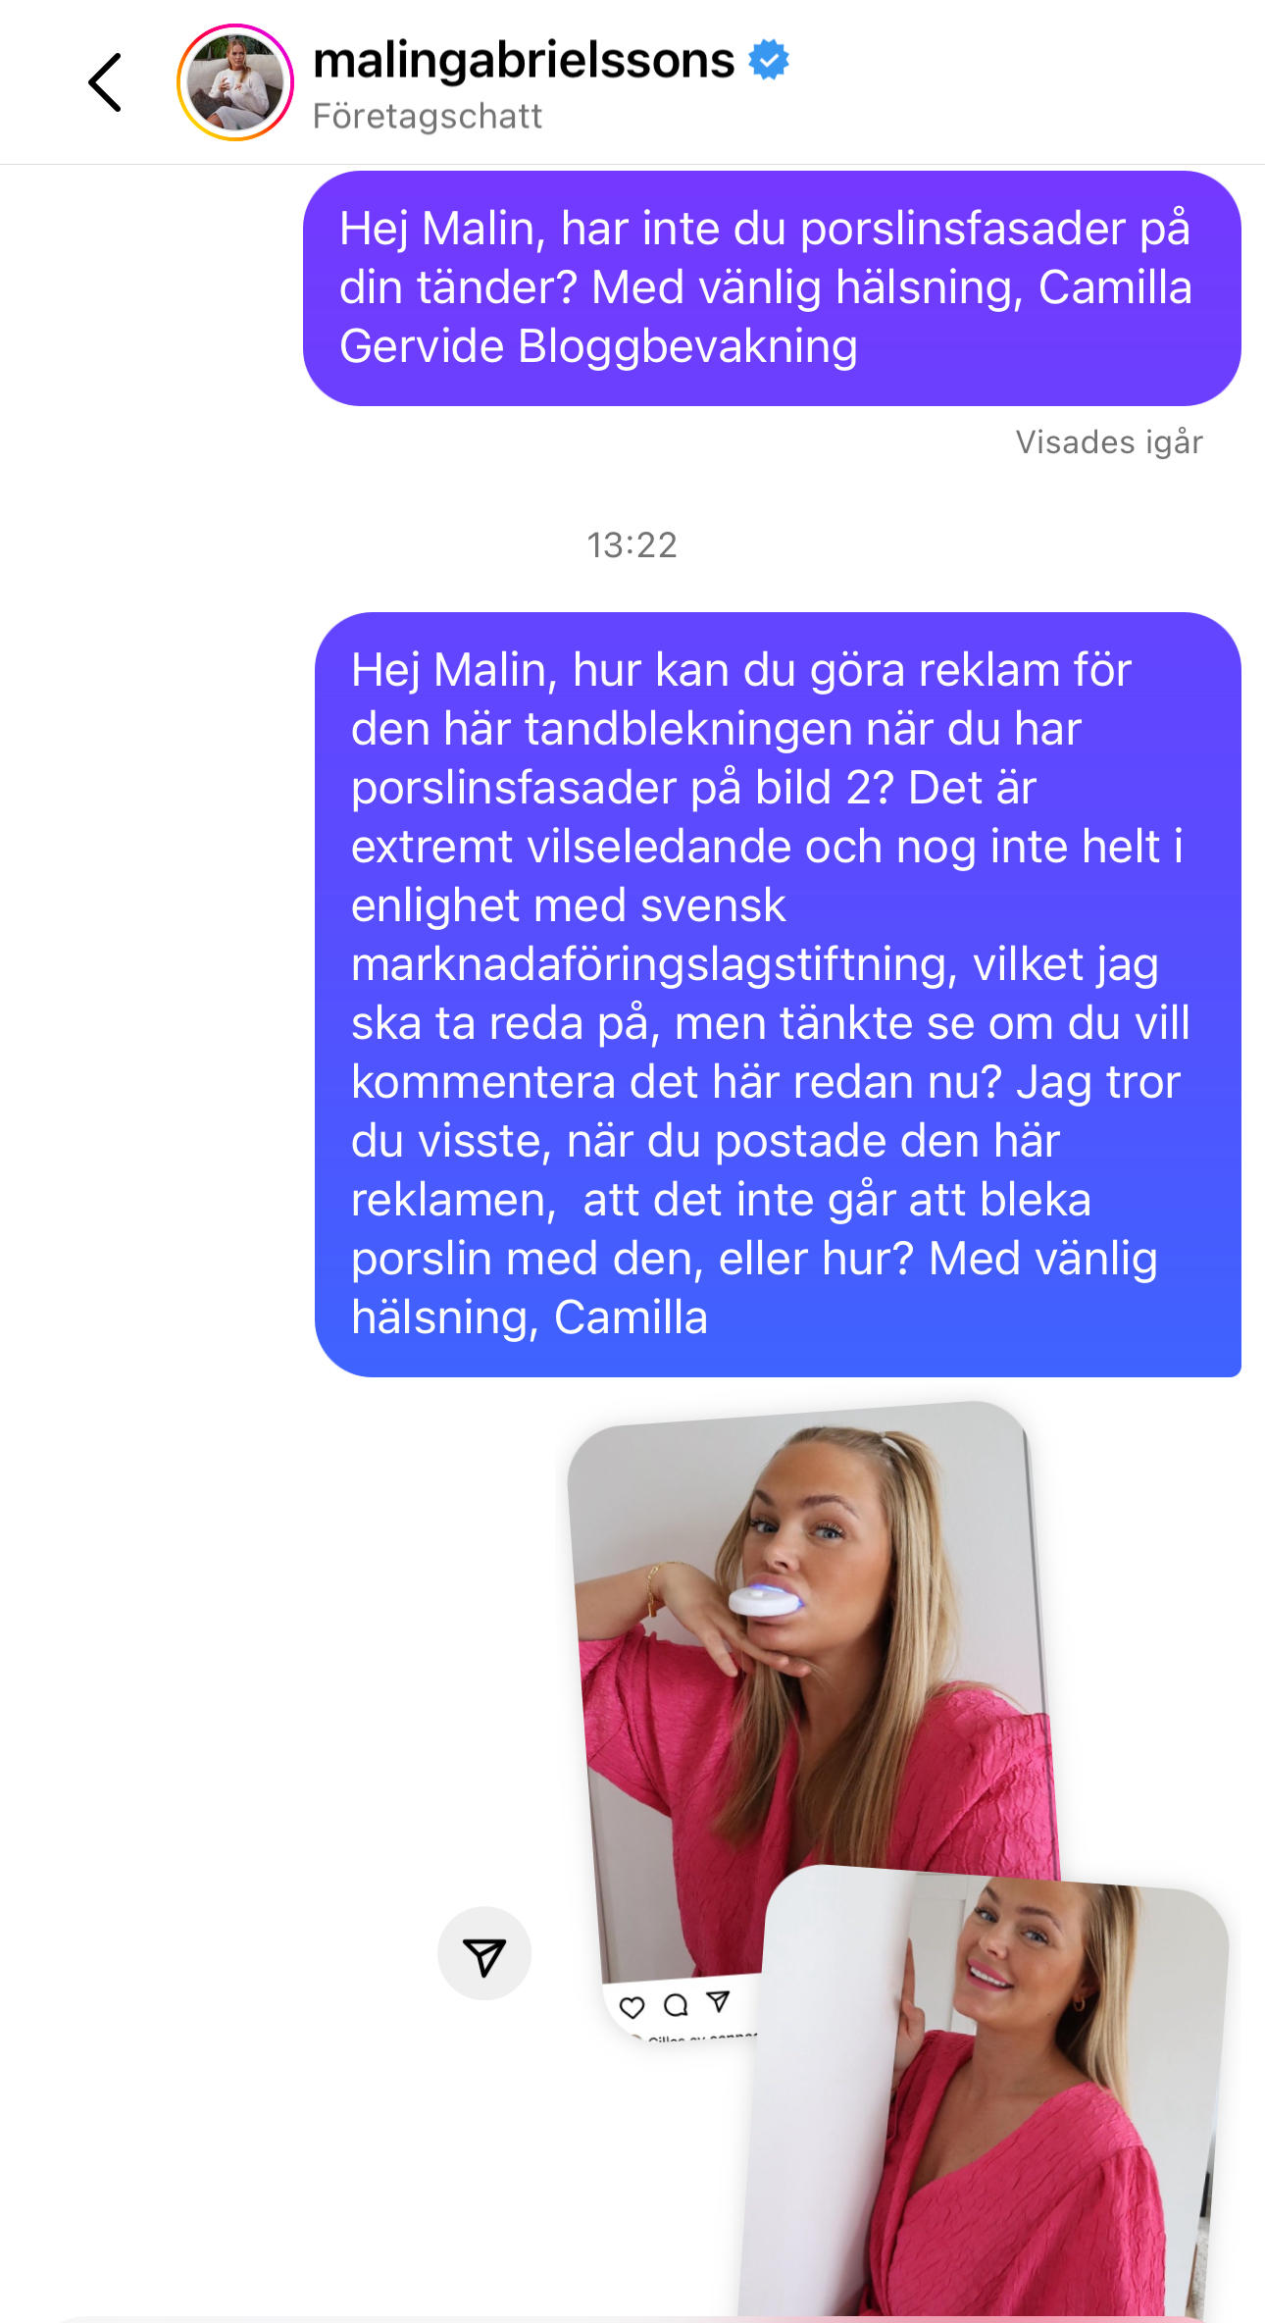This screenshot has width=1265, height=2323.
Task: Tap the word Bloggbevakning in the first message
Action: 687,346
